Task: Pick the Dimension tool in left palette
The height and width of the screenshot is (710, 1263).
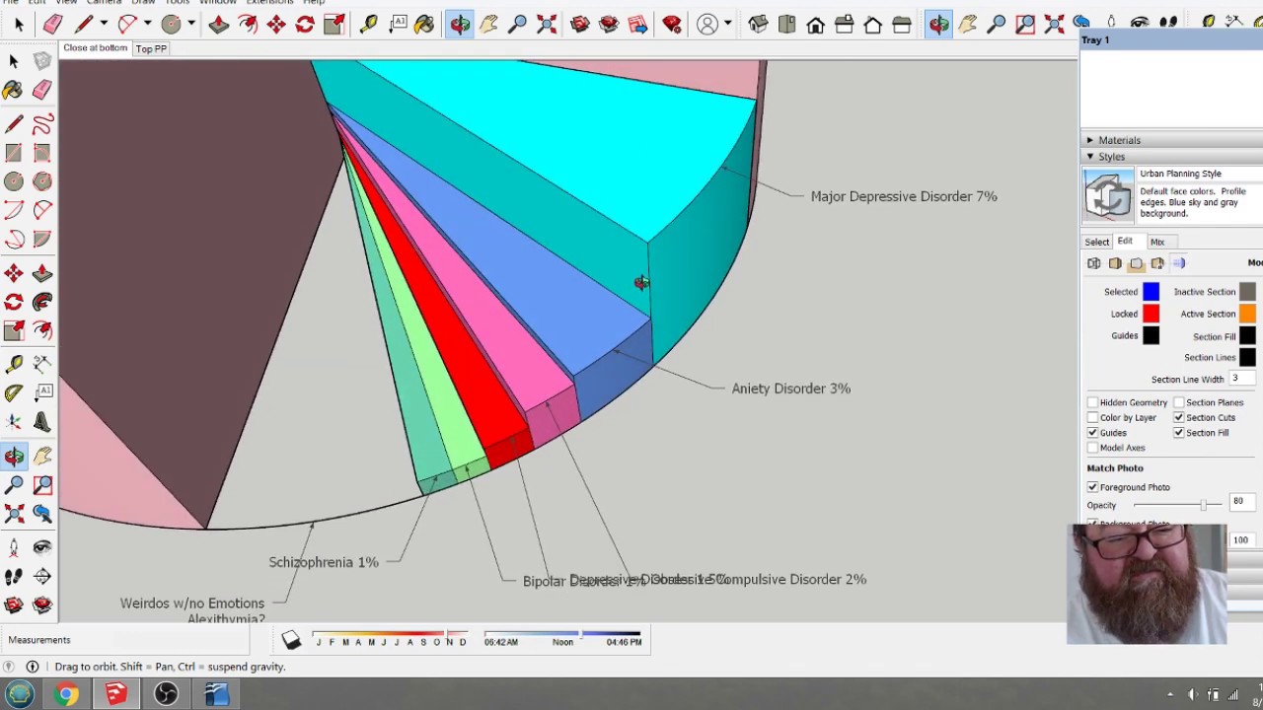Action: coord(41,365)
